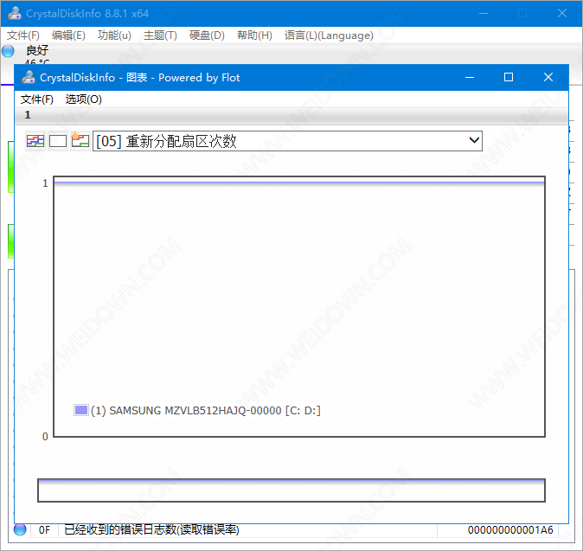Open 帮助(H) menu in the main window
Image resolution: width=583 pixels, height=551 pixels.
(254, 35)
